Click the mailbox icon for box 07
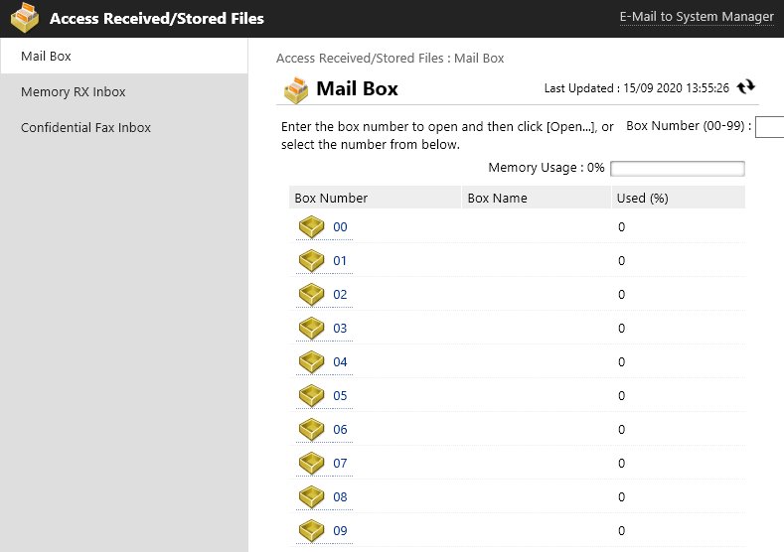Viewport: 784px width, 552px height. point(312,464)
